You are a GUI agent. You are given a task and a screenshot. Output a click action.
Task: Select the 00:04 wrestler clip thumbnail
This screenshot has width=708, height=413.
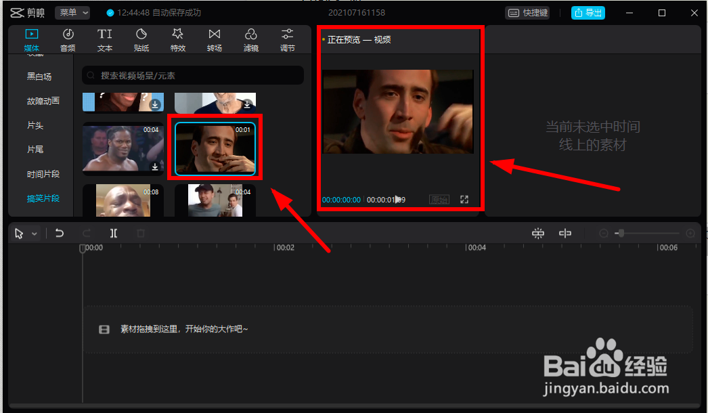point(123,149)
